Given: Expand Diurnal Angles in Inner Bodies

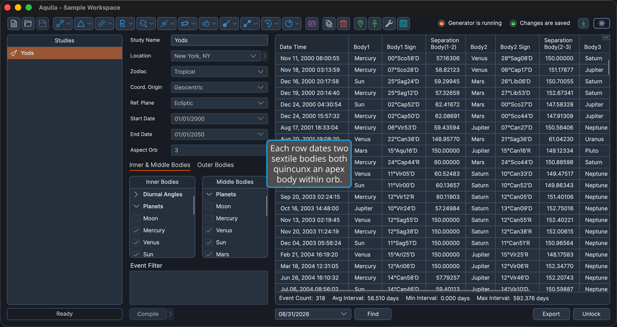Looking at the screenshot, I should 136,194.
